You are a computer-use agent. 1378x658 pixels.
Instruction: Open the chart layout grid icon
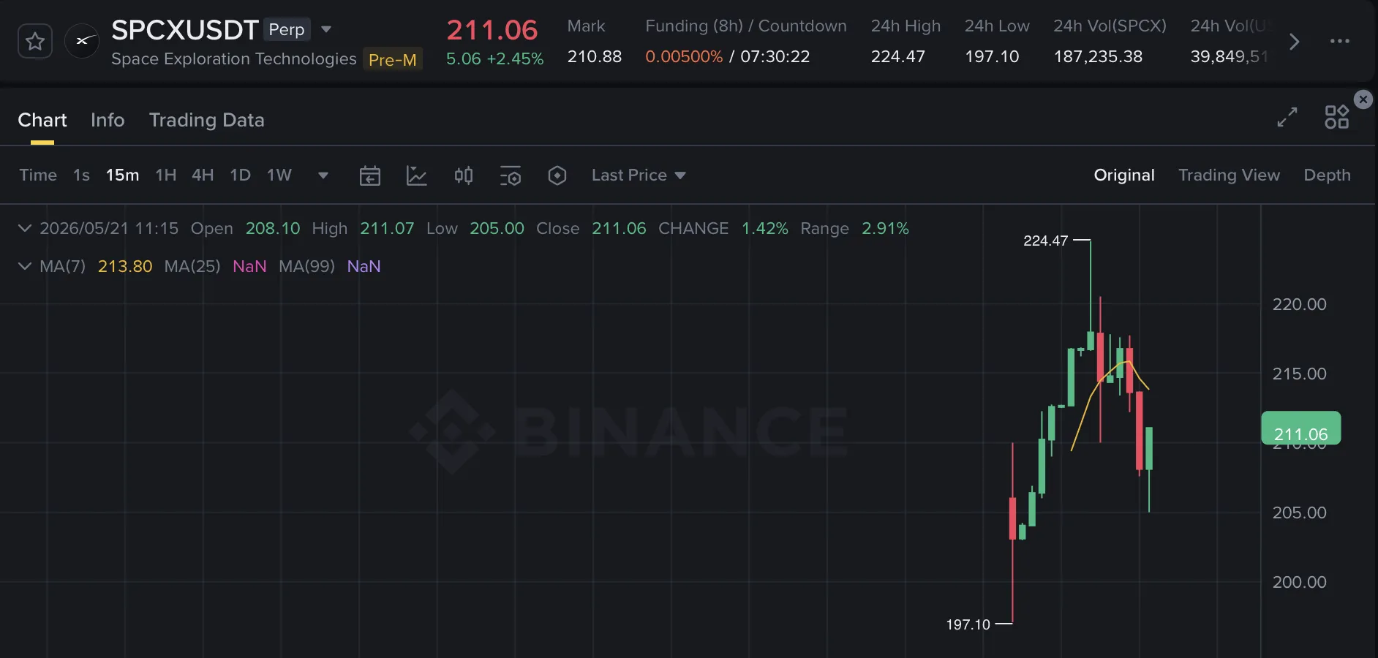(1337, 117)
